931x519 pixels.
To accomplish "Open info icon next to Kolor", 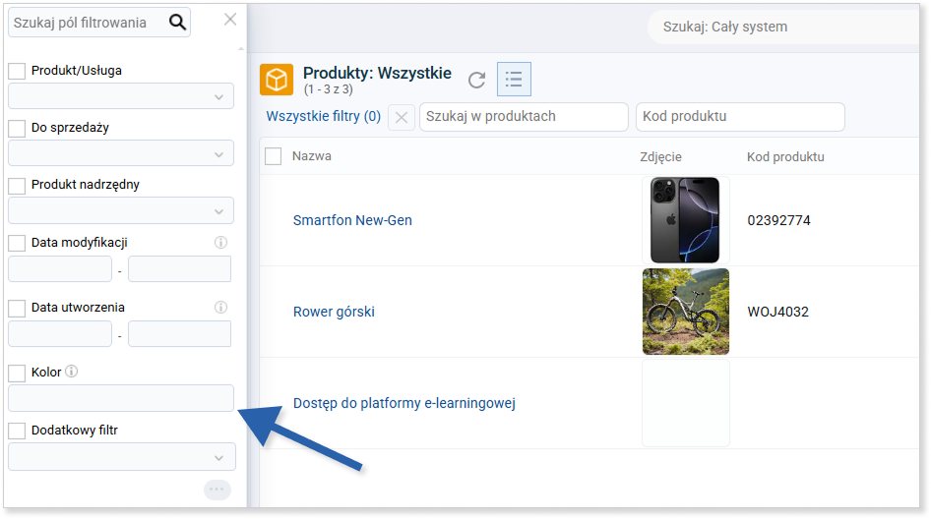I will (x=71, y=372).
